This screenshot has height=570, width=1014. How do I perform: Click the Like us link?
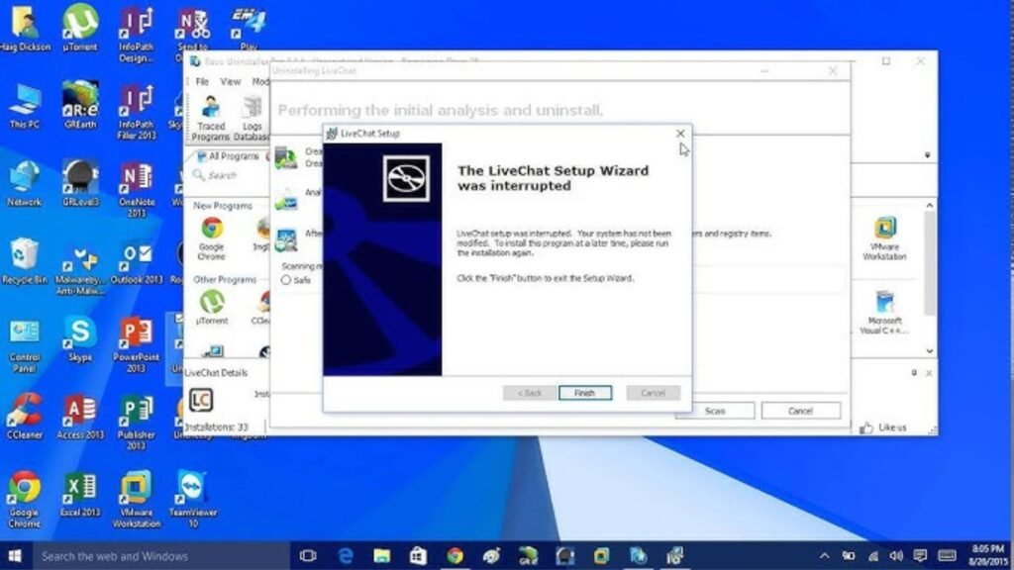click(x=883, y=427)
